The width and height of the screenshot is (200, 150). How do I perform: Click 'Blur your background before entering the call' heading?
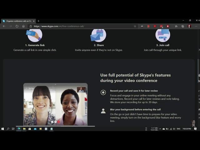(135, 109)
